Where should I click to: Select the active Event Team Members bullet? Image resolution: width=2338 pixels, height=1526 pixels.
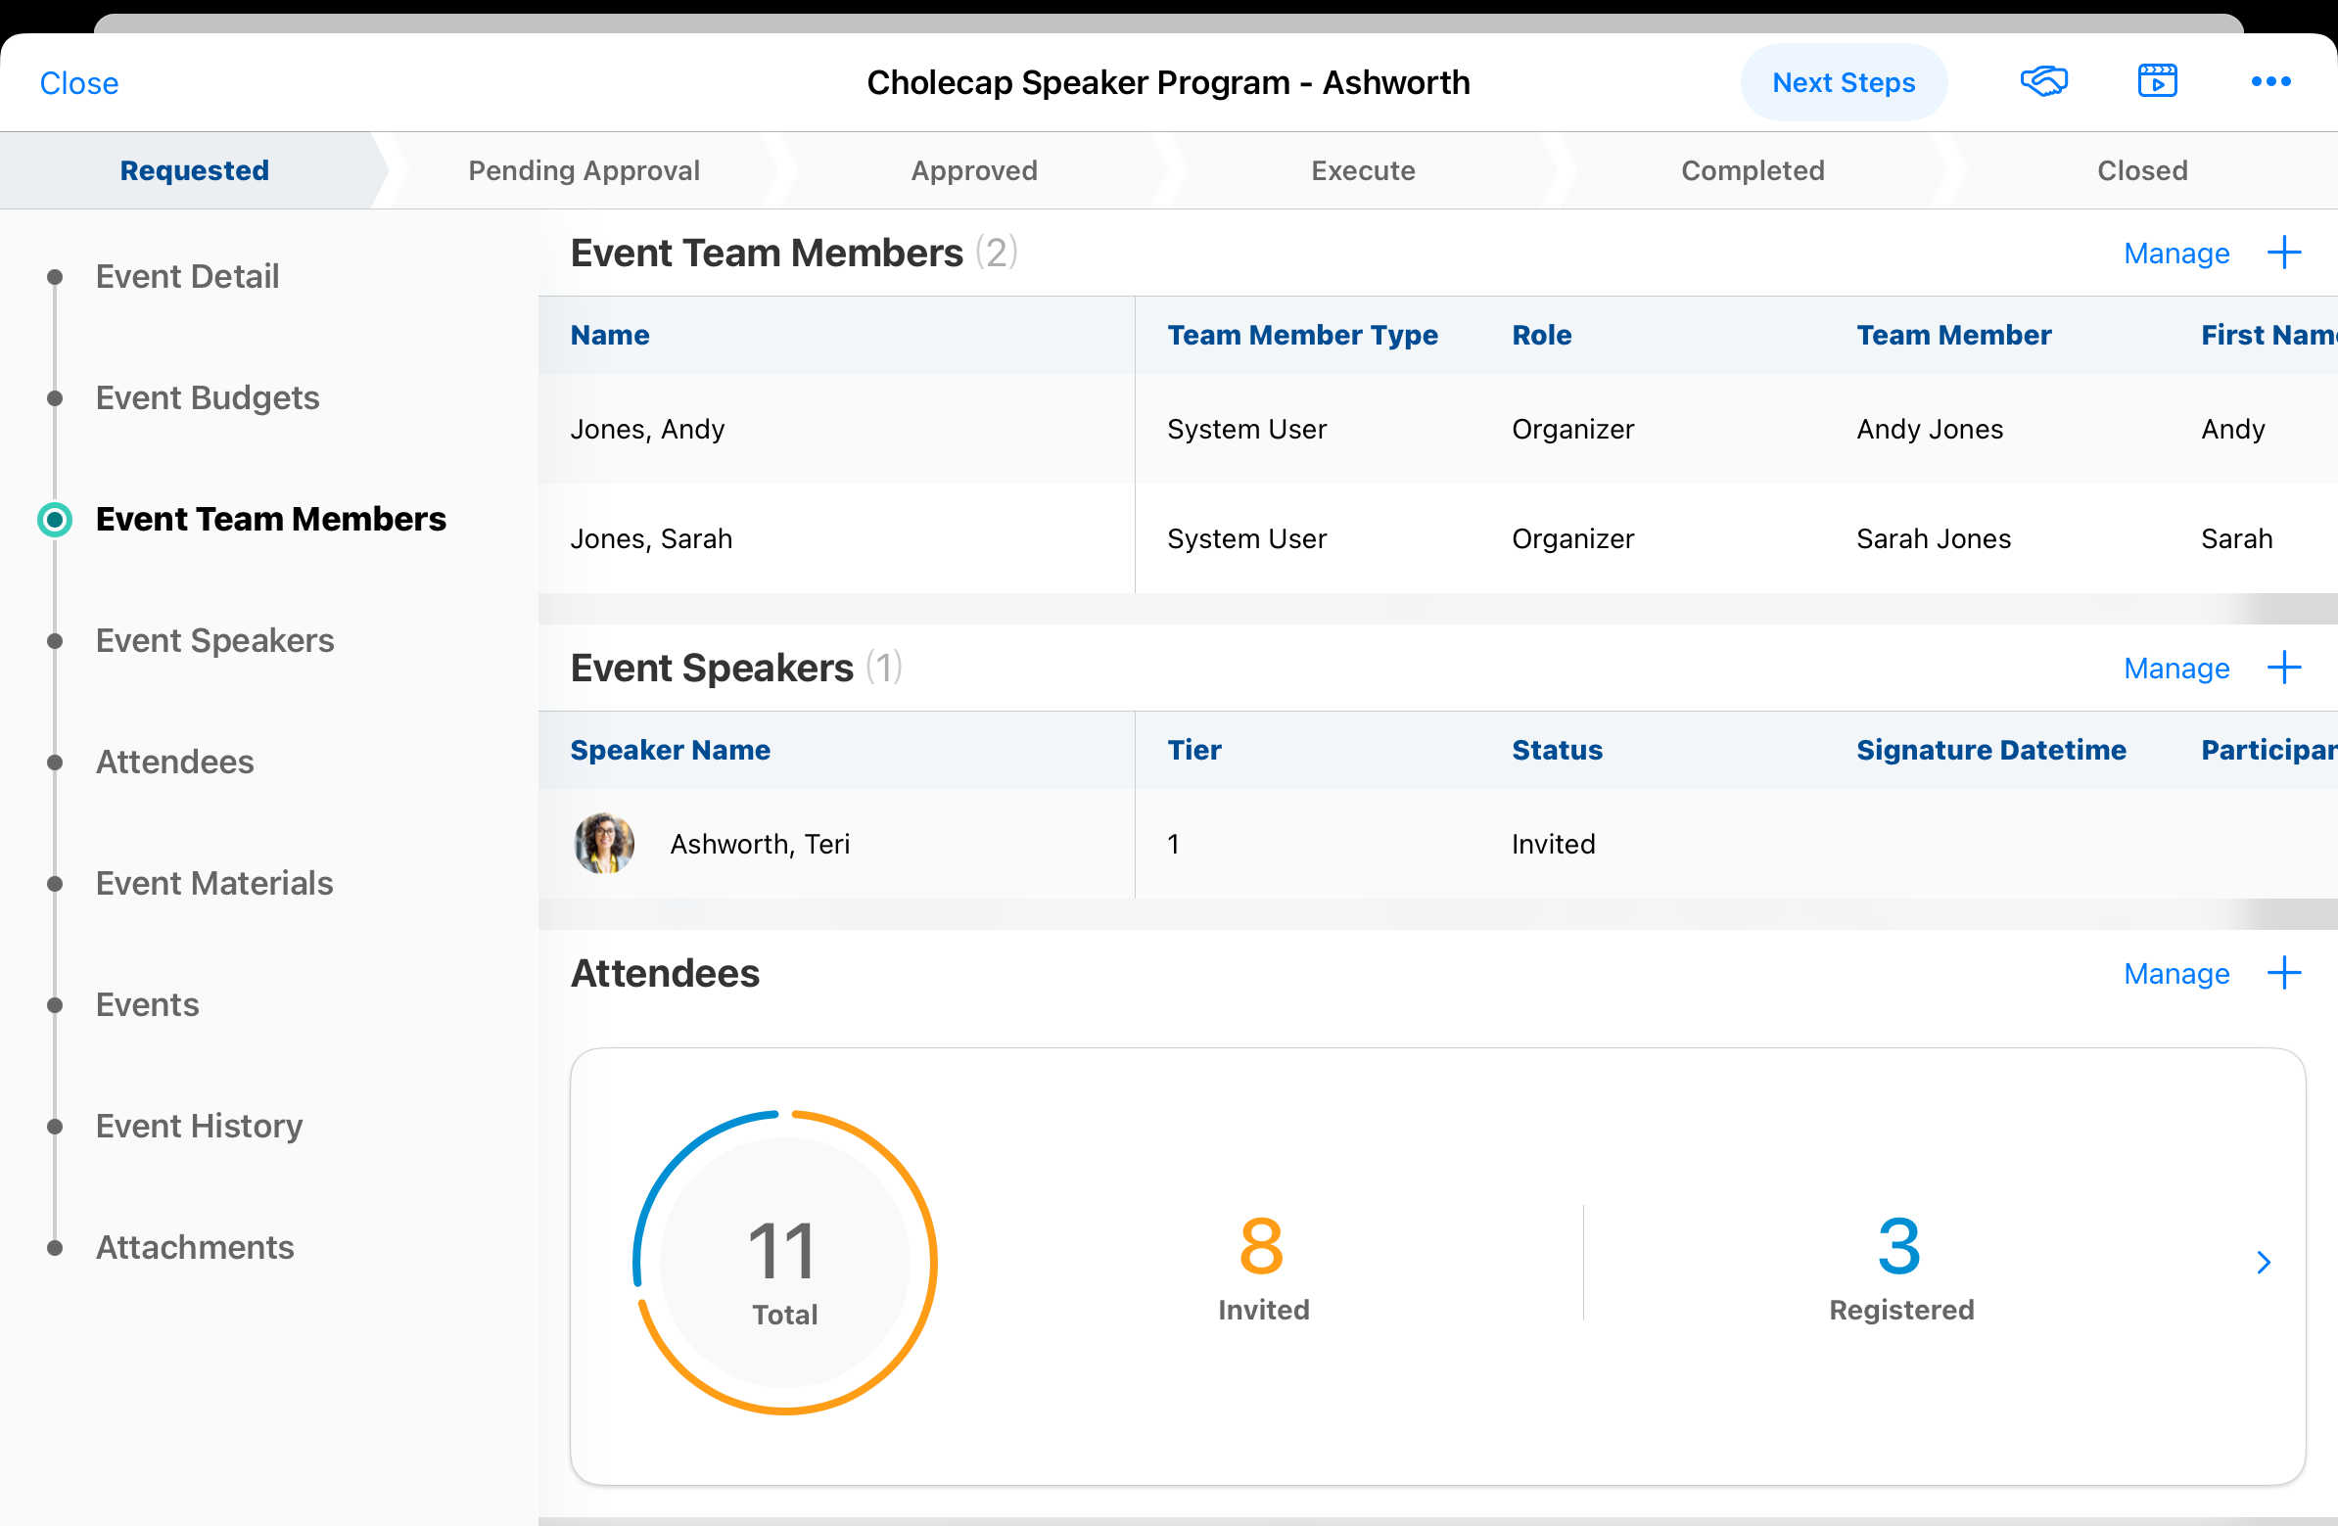(55, 520)
